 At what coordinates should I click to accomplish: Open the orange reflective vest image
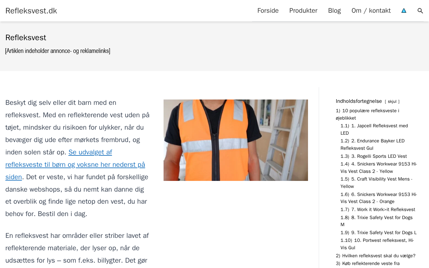coord(236,140)
